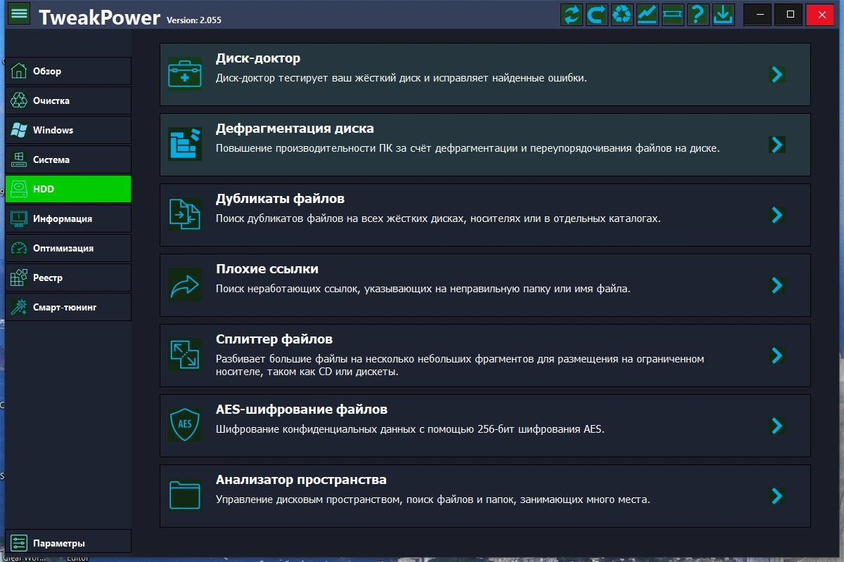844x562 pixels.
Task: Click the TweakPower title text
Action: point(99,17)
